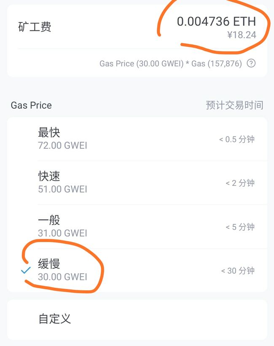274x346 pixels.
Task: Tap the Gas Price formula text line
Action: [171, 63]
